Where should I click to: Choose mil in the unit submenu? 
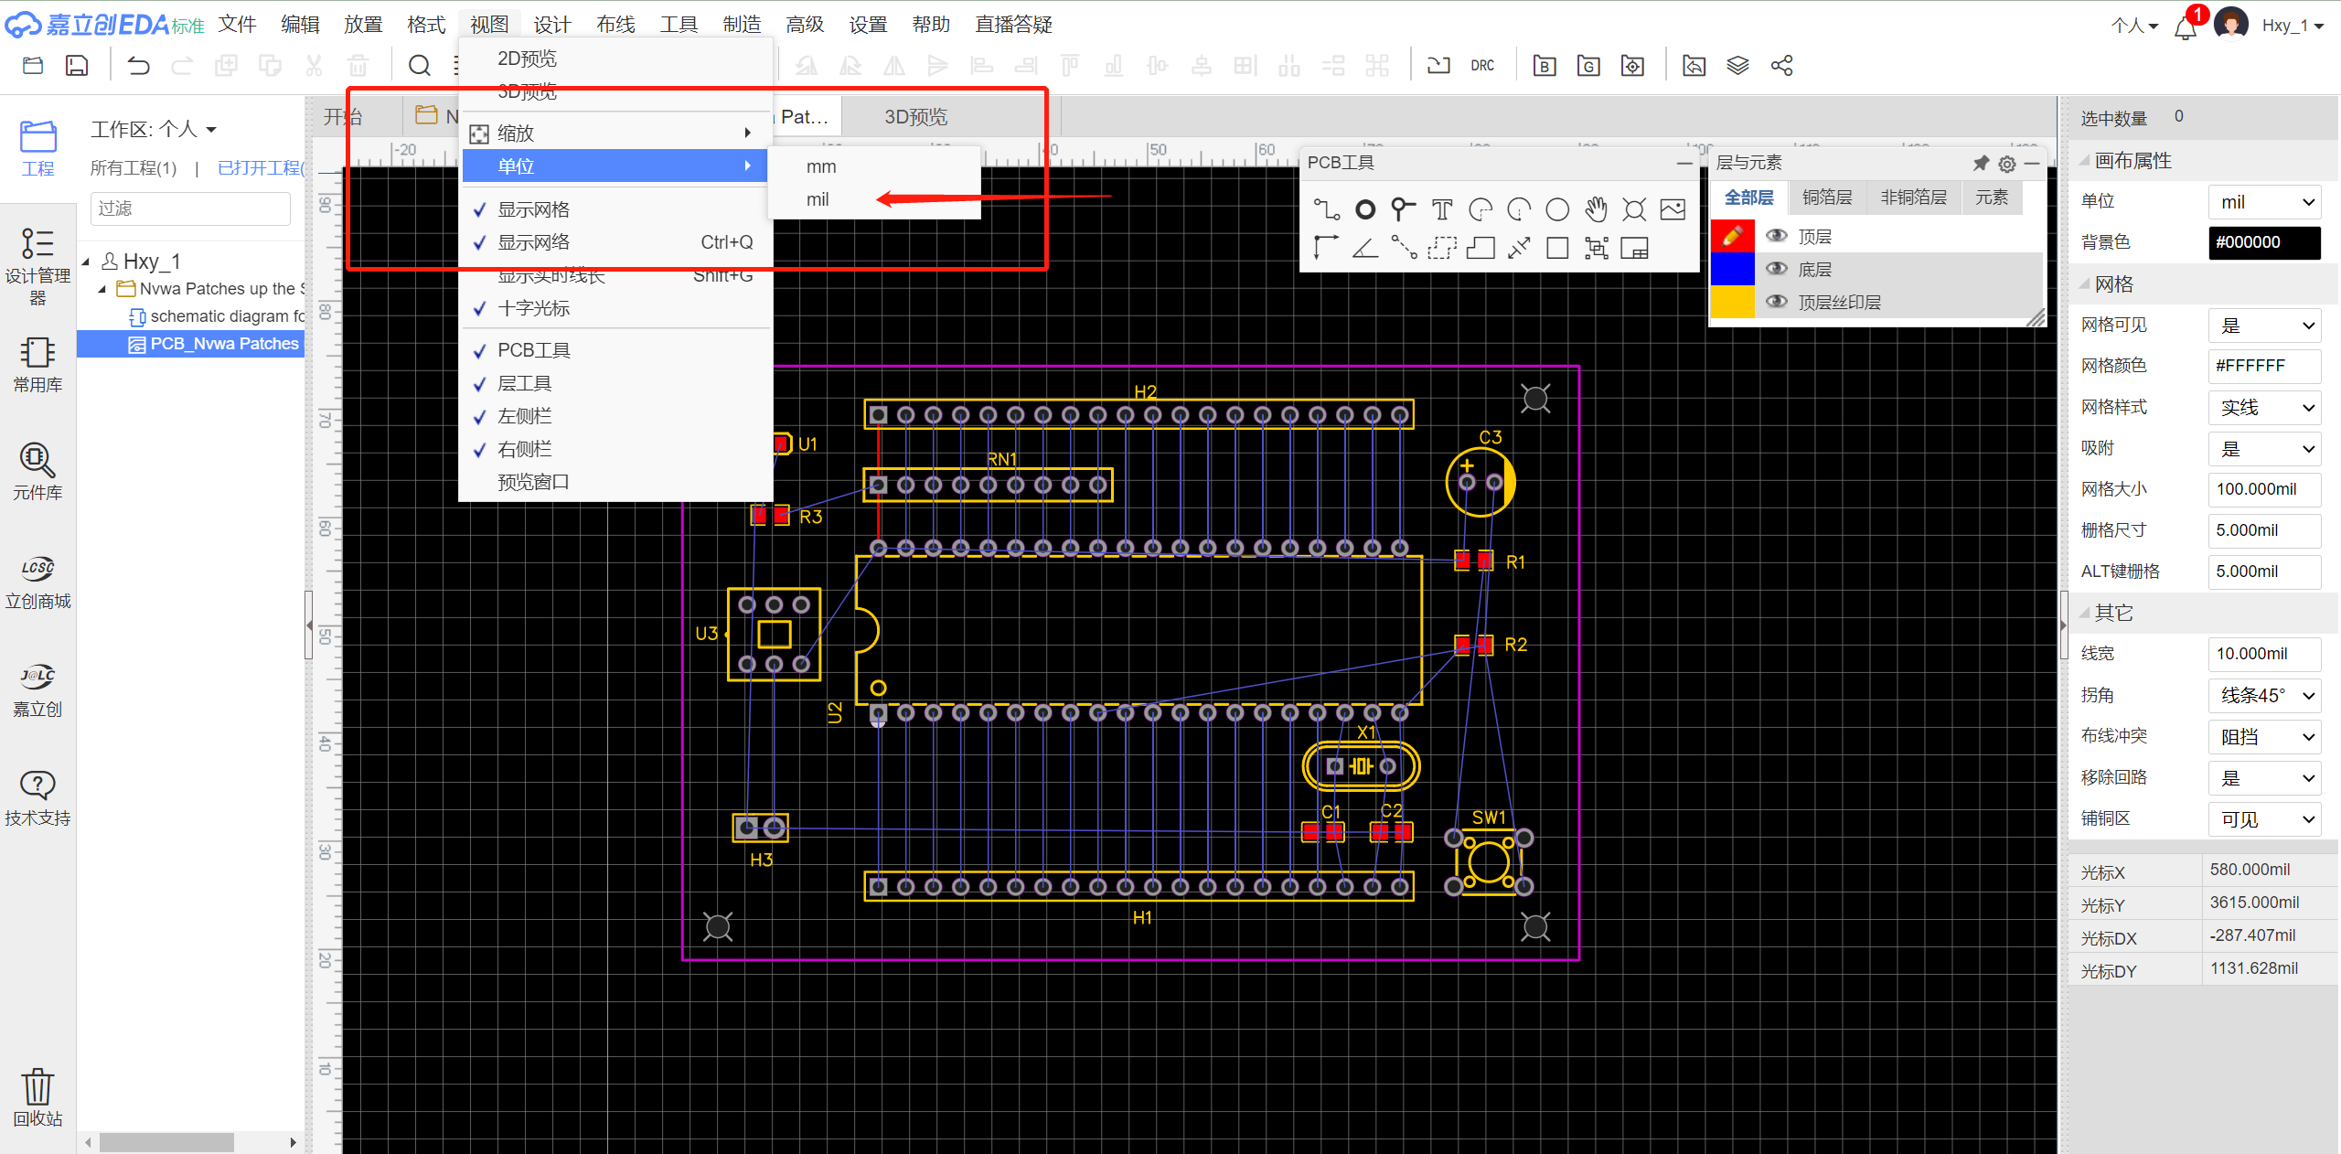click(818, 199)
